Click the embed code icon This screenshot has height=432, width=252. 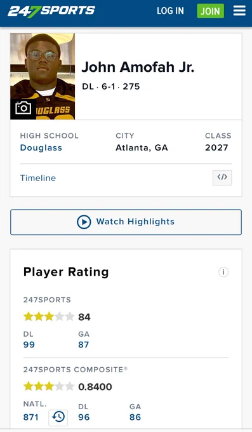[x=222, y=177]
